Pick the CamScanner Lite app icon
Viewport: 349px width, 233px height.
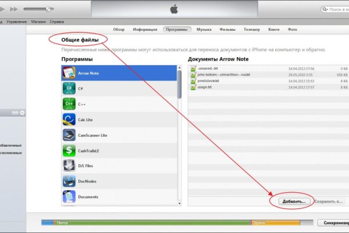68,135
